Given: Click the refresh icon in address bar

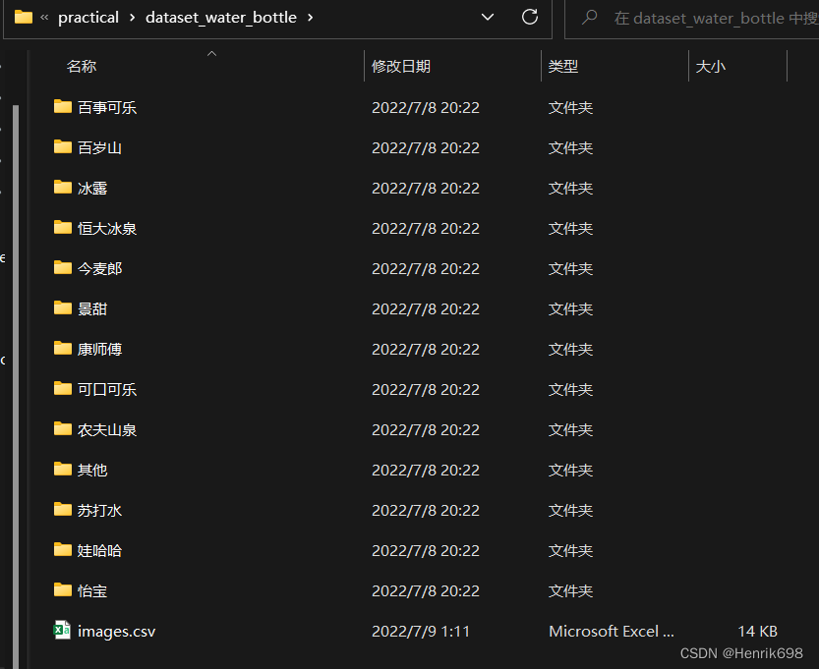Looking at the screenshot, I should click(530, 18).
